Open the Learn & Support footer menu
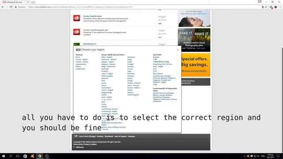 [x=120, y=136]
